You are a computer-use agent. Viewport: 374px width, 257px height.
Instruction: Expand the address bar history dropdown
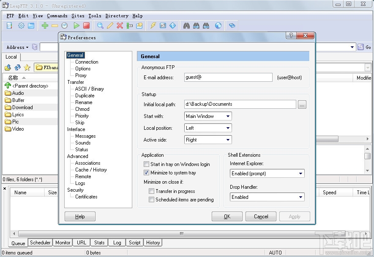pos(352,47)
